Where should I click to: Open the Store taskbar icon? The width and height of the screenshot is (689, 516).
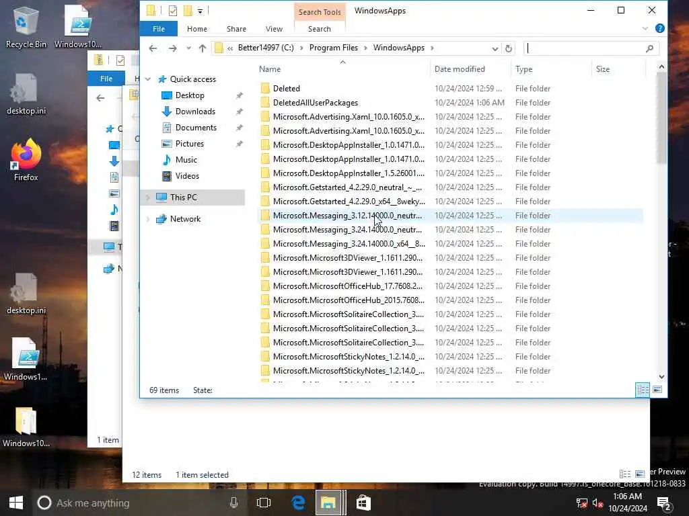[x=363, y=503]
